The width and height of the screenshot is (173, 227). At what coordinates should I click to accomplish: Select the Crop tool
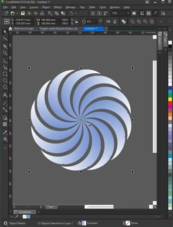(x=5, y=46)
